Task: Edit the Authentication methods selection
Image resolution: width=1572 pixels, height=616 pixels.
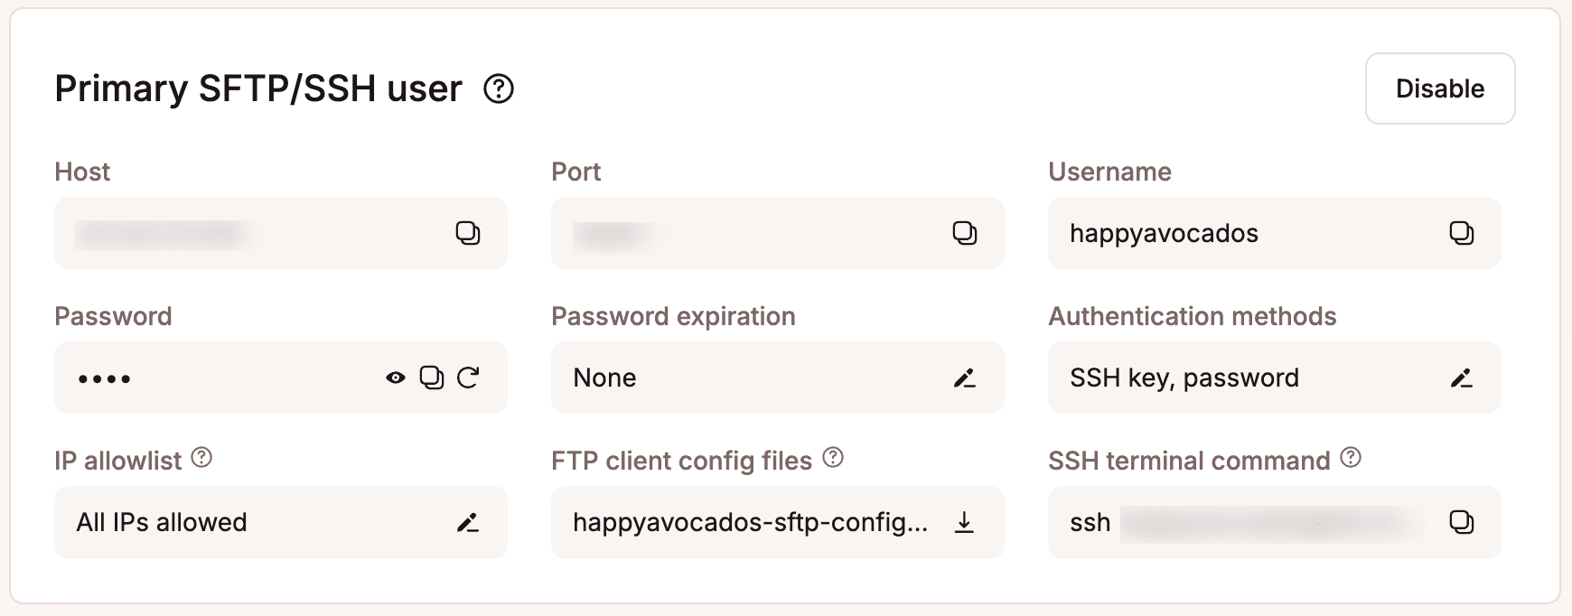Action: click(x=1462, y=378)
